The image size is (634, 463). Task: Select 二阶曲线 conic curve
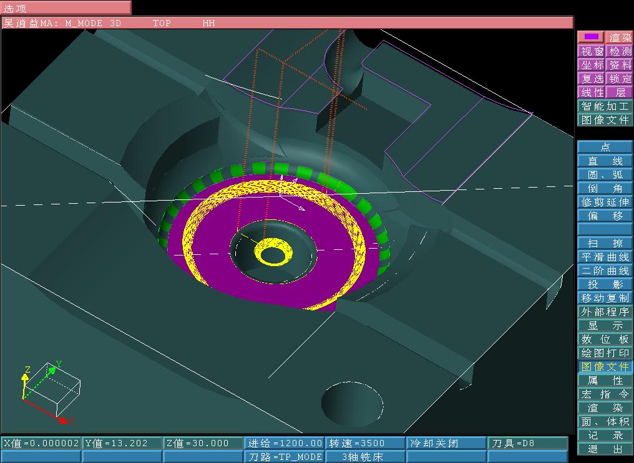(605, 270)
